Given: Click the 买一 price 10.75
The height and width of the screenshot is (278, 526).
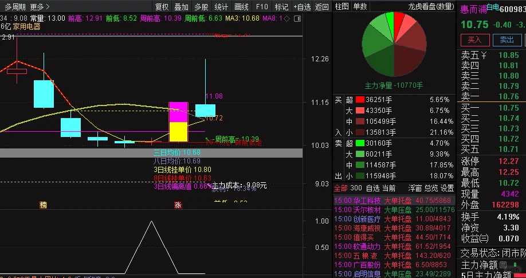Looking at the screenshot, I should (x=509, y=108).
